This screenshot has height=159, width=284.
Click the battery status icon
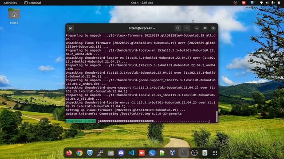point(279,3)
